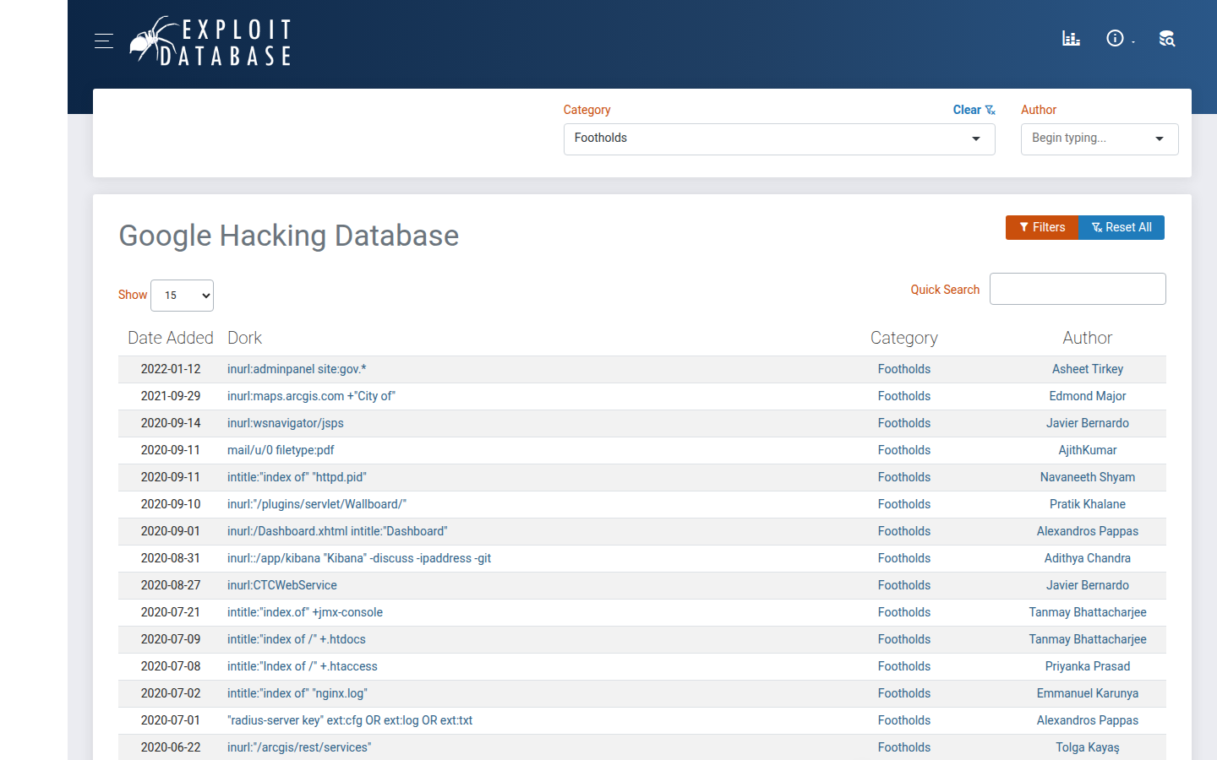This screenshot has width=1217, height=760.
Task: Sort by the Dork column header
Action: 244,338
